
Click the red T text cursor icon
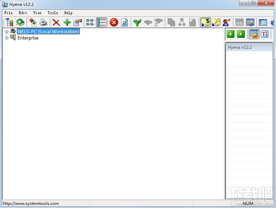pyautogui.click(x=265, y=34)
